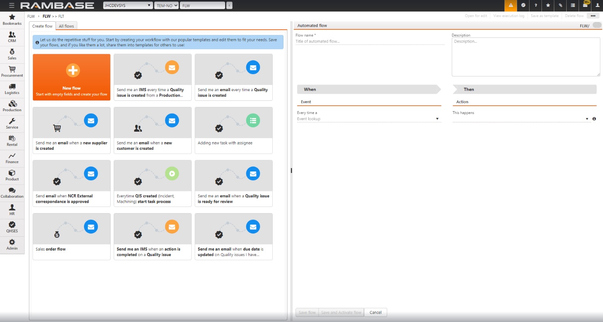
Task: Click the attachment paperclip icon
Action: pyautogui.click(x=560, y=5)
